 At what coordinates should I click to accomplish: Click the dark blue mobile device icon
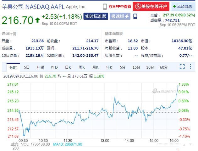(135, 16)
